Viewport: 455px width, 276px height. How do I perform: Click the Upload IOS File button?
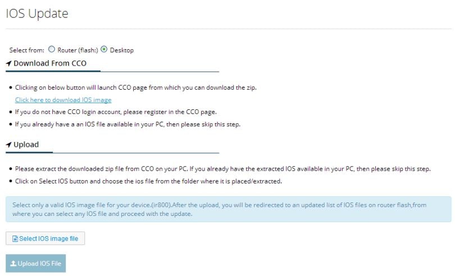pyautogui.click(x=36, y=264)
